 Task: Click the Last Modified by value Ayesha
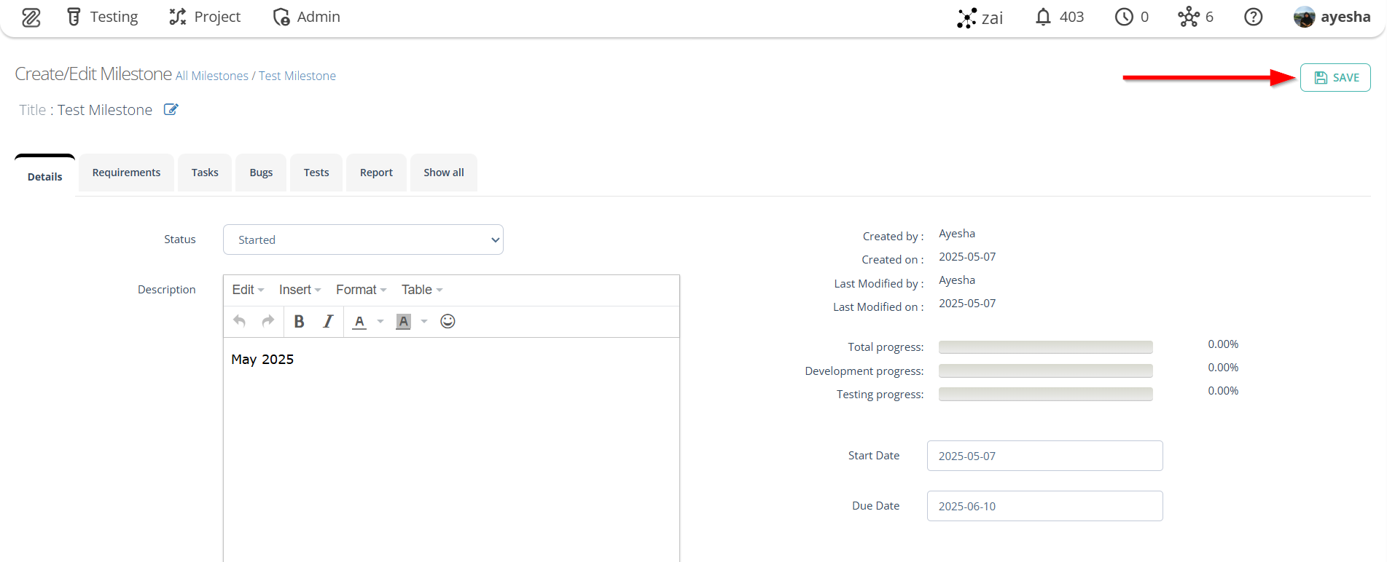tap(957, 280)
